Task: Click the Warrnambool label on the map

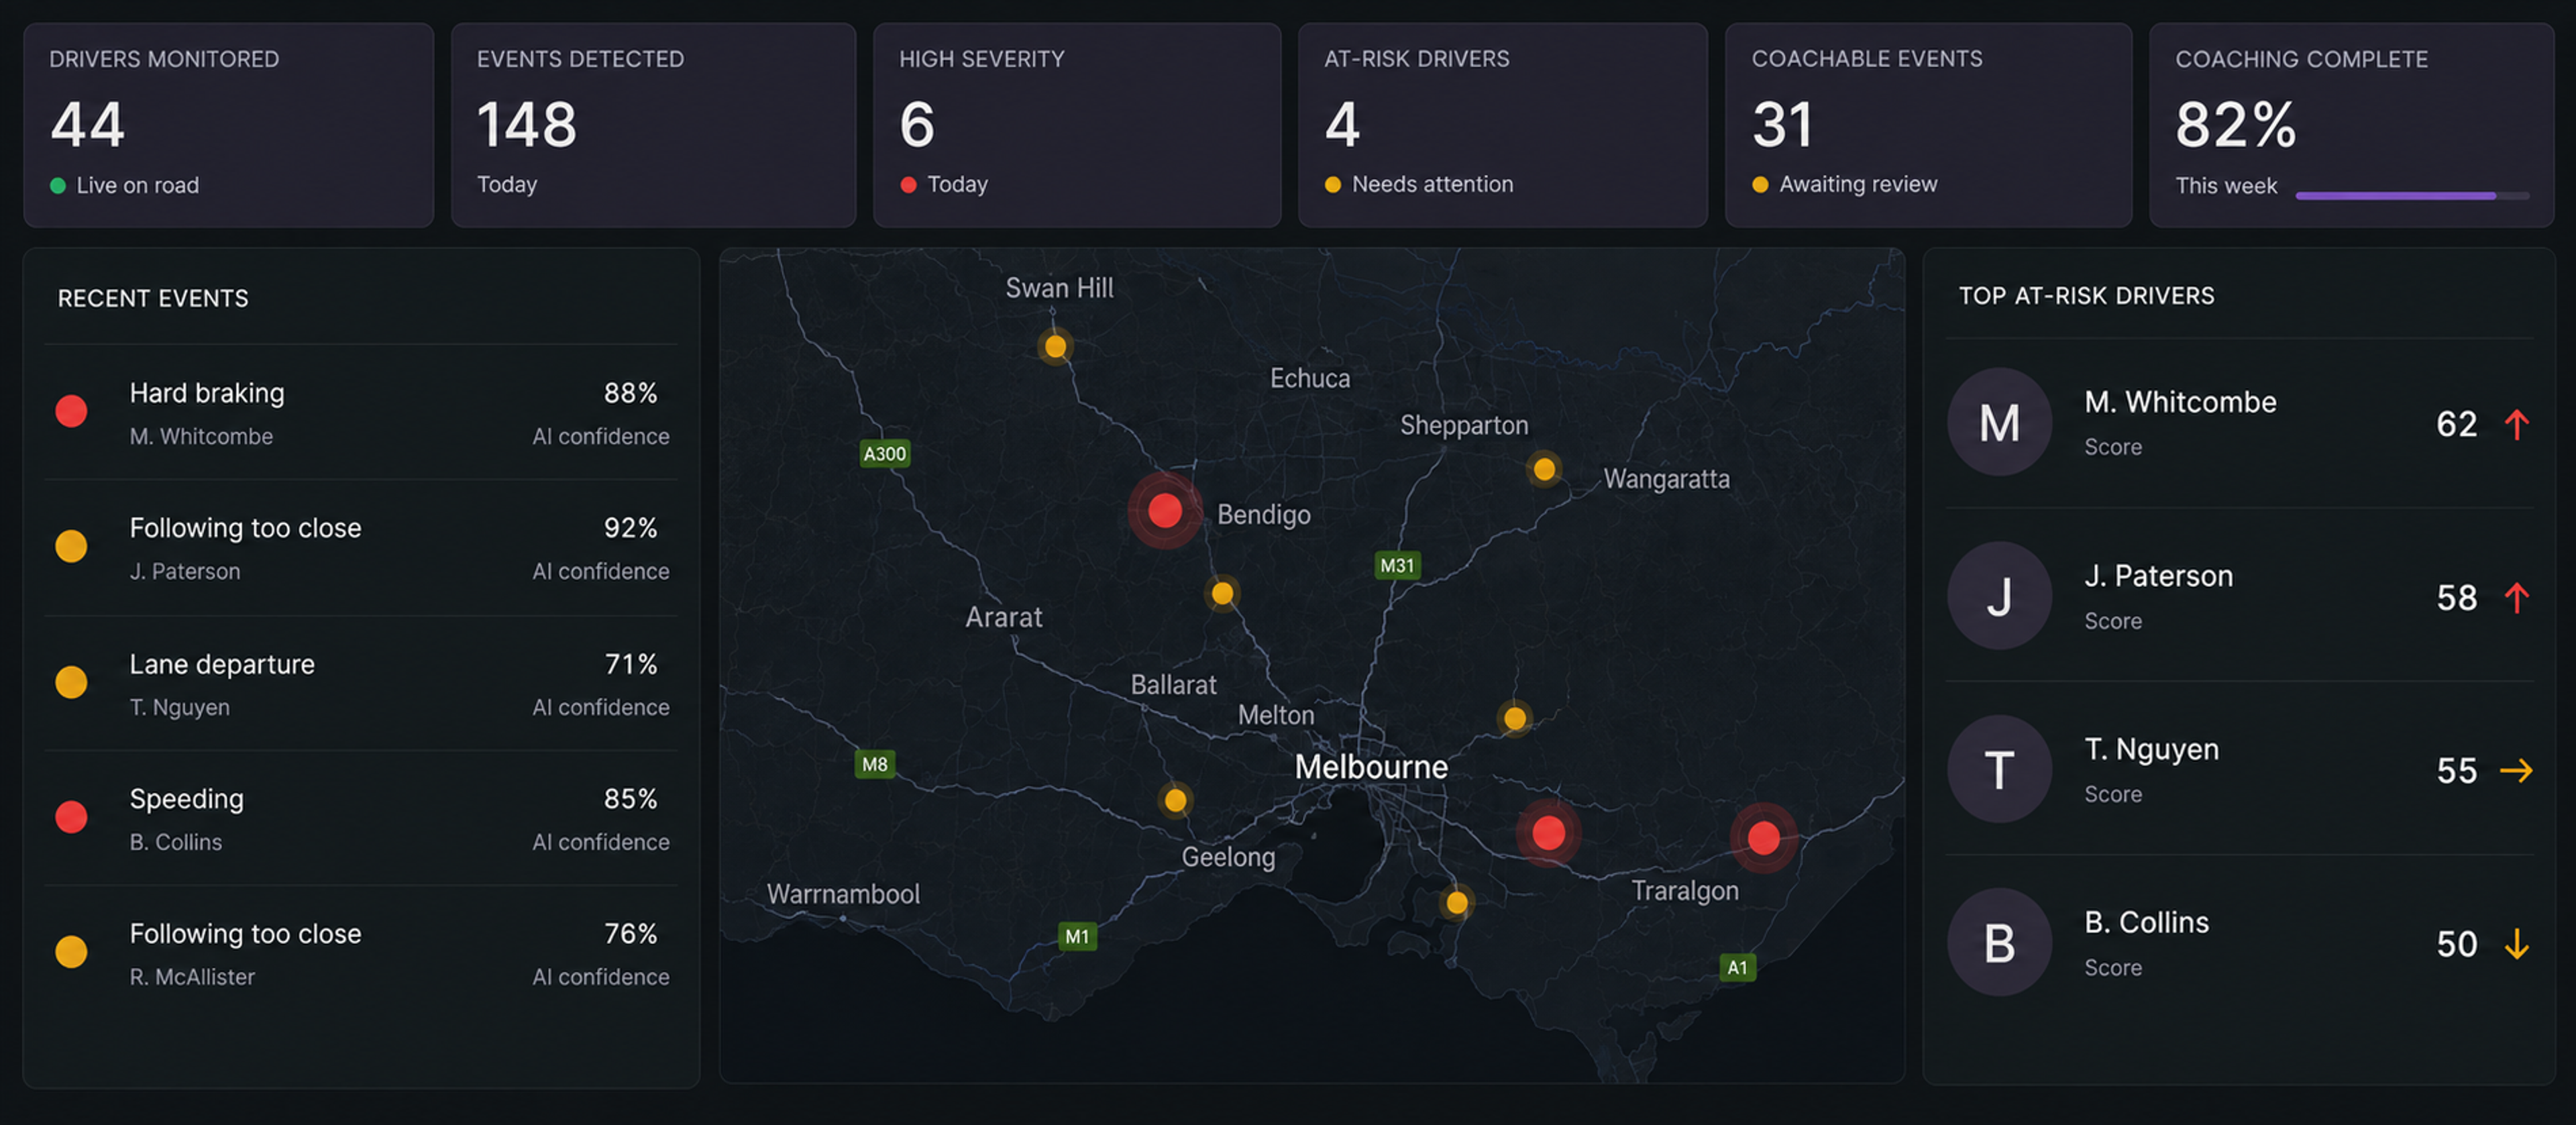Action: [x=843, y=894]
